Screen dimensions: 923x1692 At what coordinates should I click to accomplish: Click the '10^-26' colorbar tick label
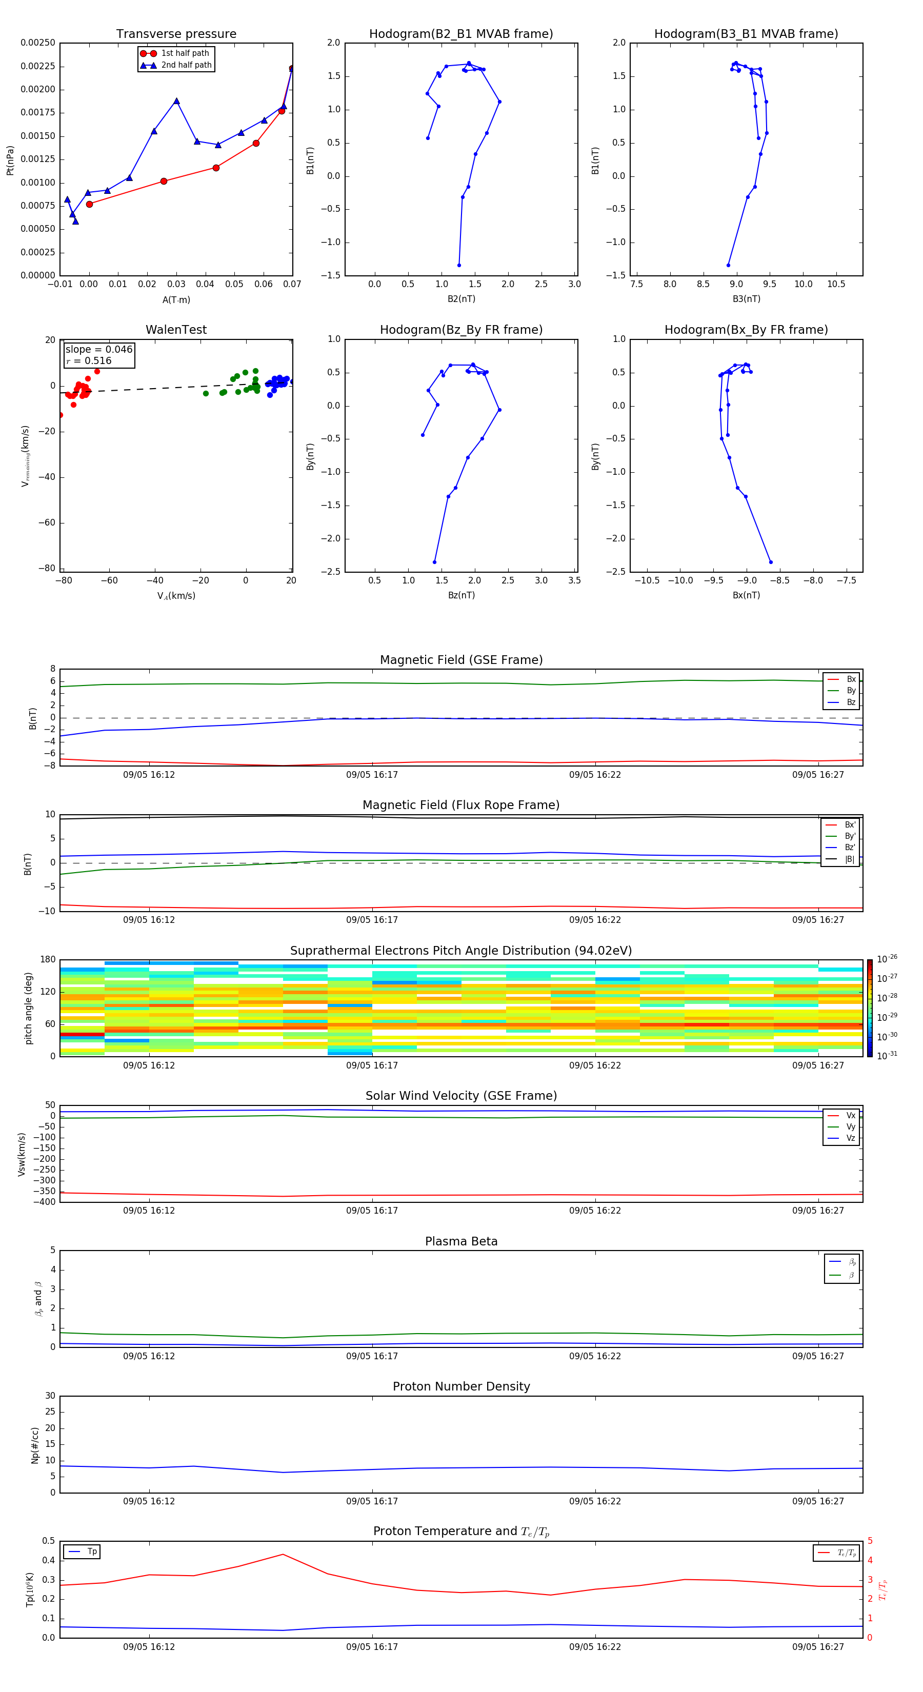pyautogui.click(x=887, y=959)
